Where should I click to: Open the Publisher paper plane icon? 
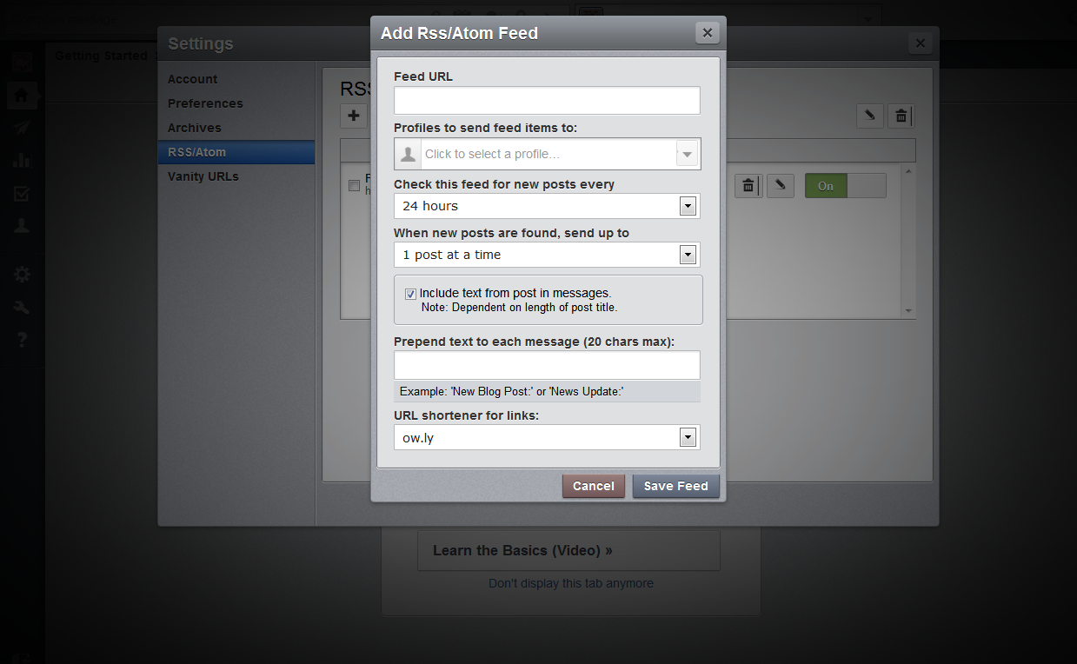coord(22,128)
